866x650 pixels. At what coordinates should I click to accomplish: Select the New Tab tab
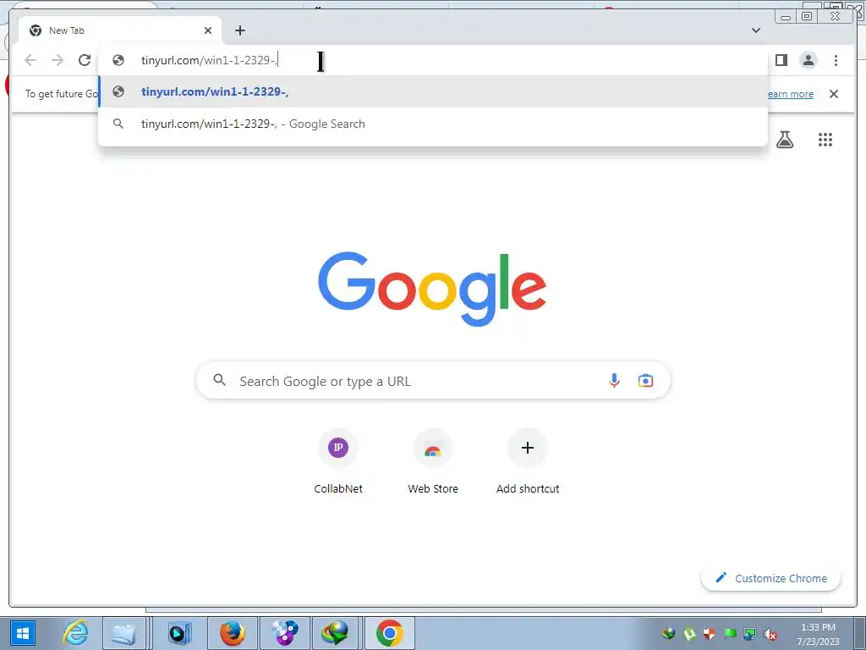coord(120,30)
